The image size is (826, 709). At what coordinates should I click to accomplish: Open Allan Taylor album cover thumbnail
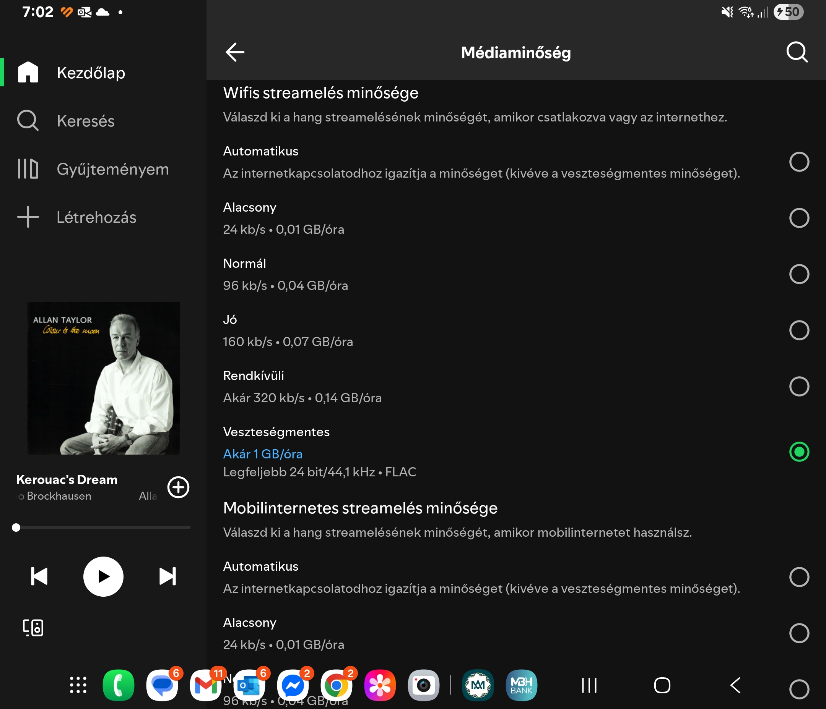(x=103, y=379)
